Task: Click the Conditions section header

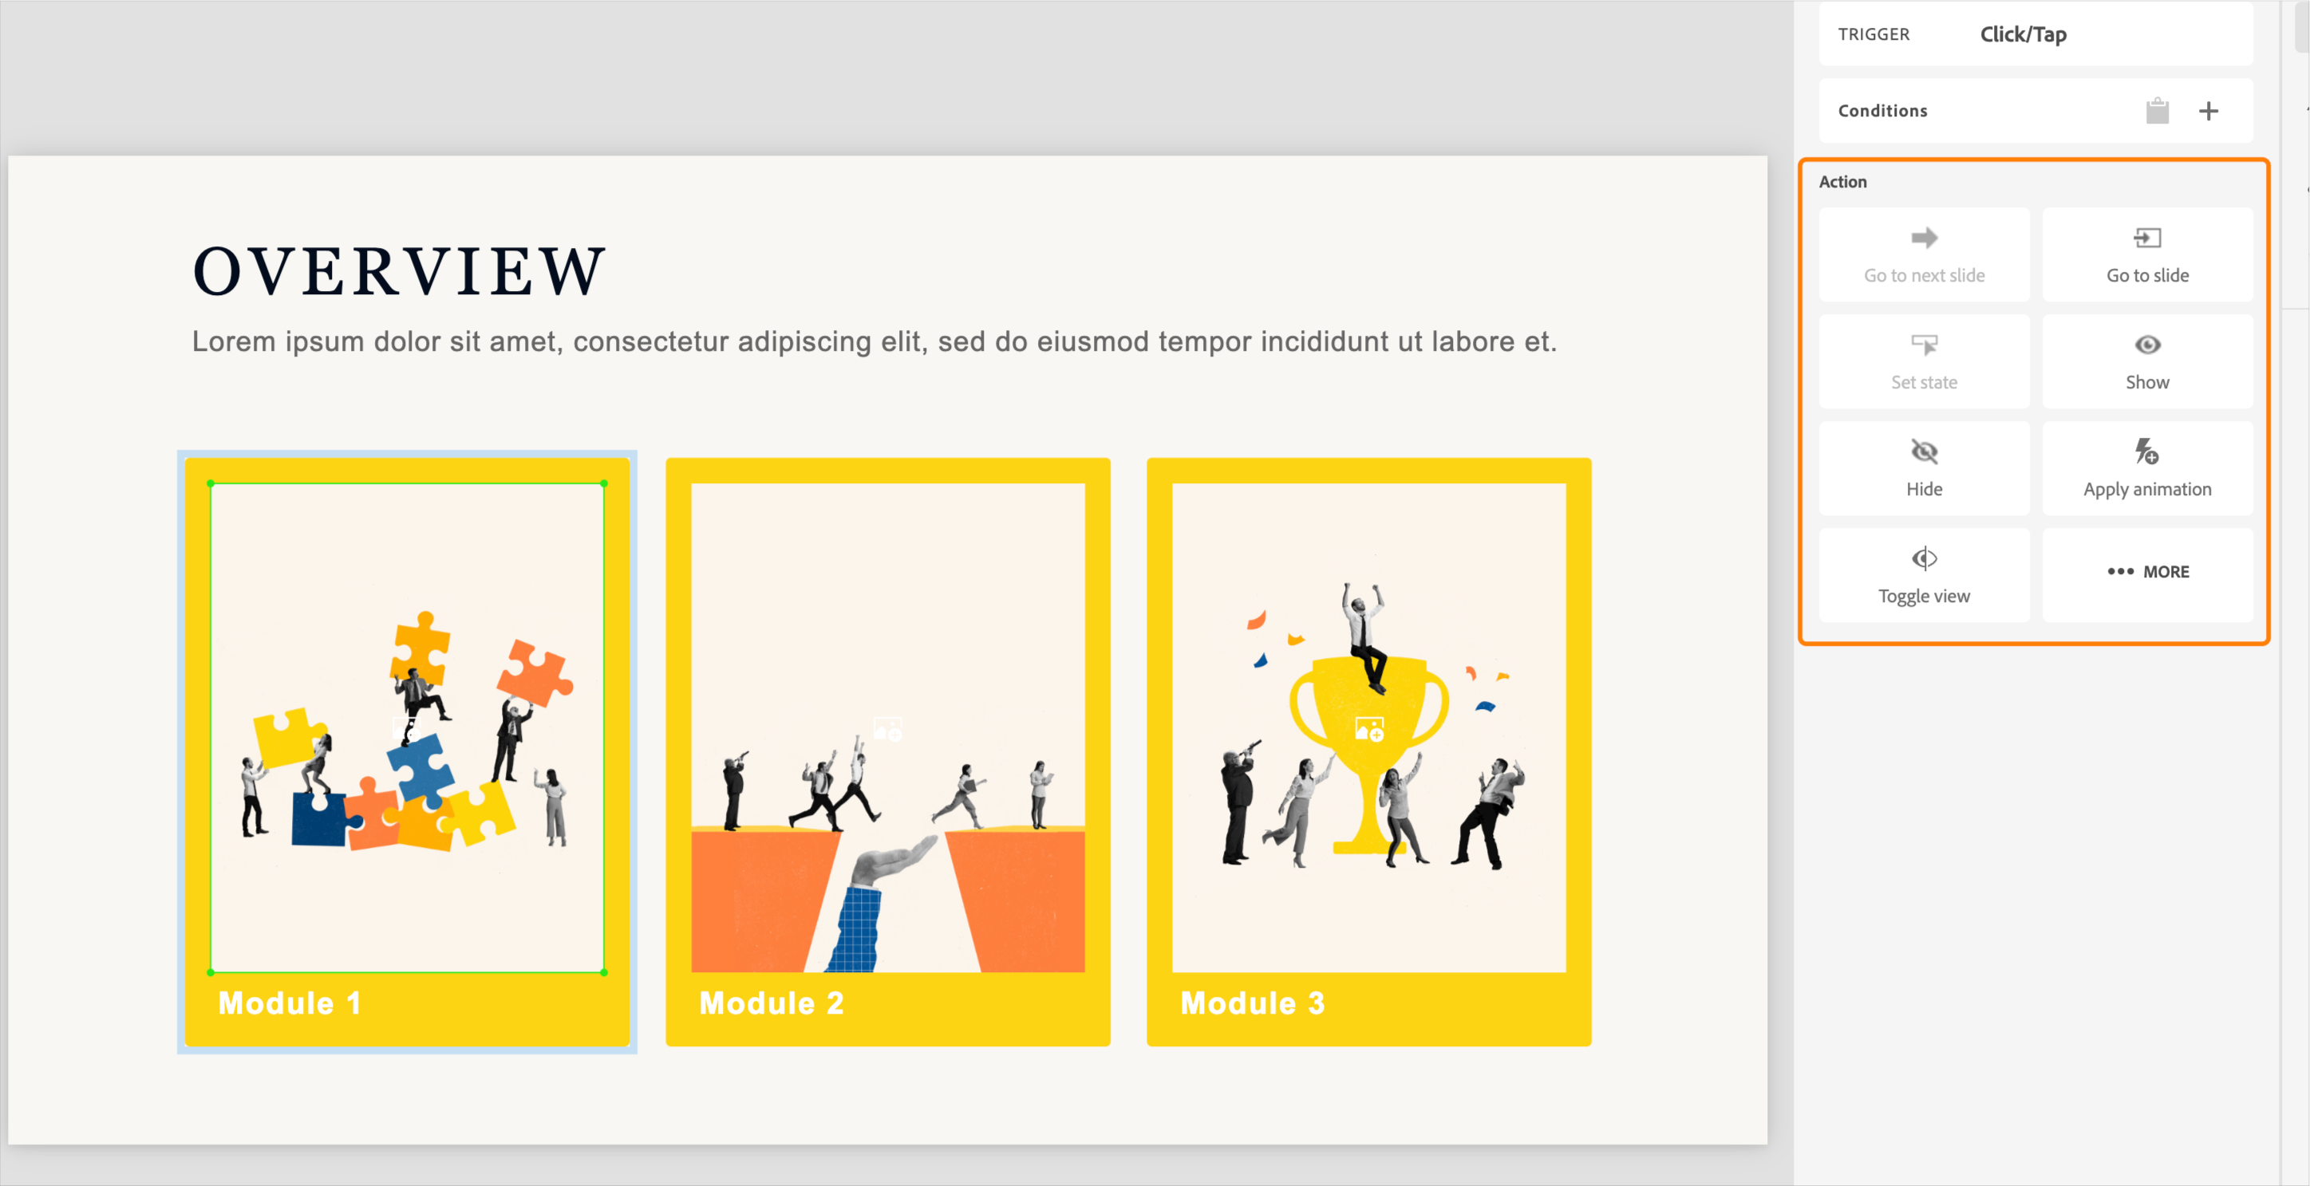Action: pyautogui.click(x=1882, y=111)
